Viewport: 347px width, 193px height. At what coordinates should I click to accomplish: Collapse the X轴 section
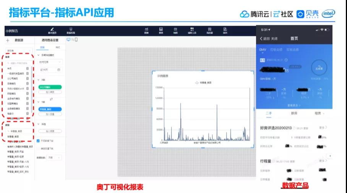[x=38, y=79]
